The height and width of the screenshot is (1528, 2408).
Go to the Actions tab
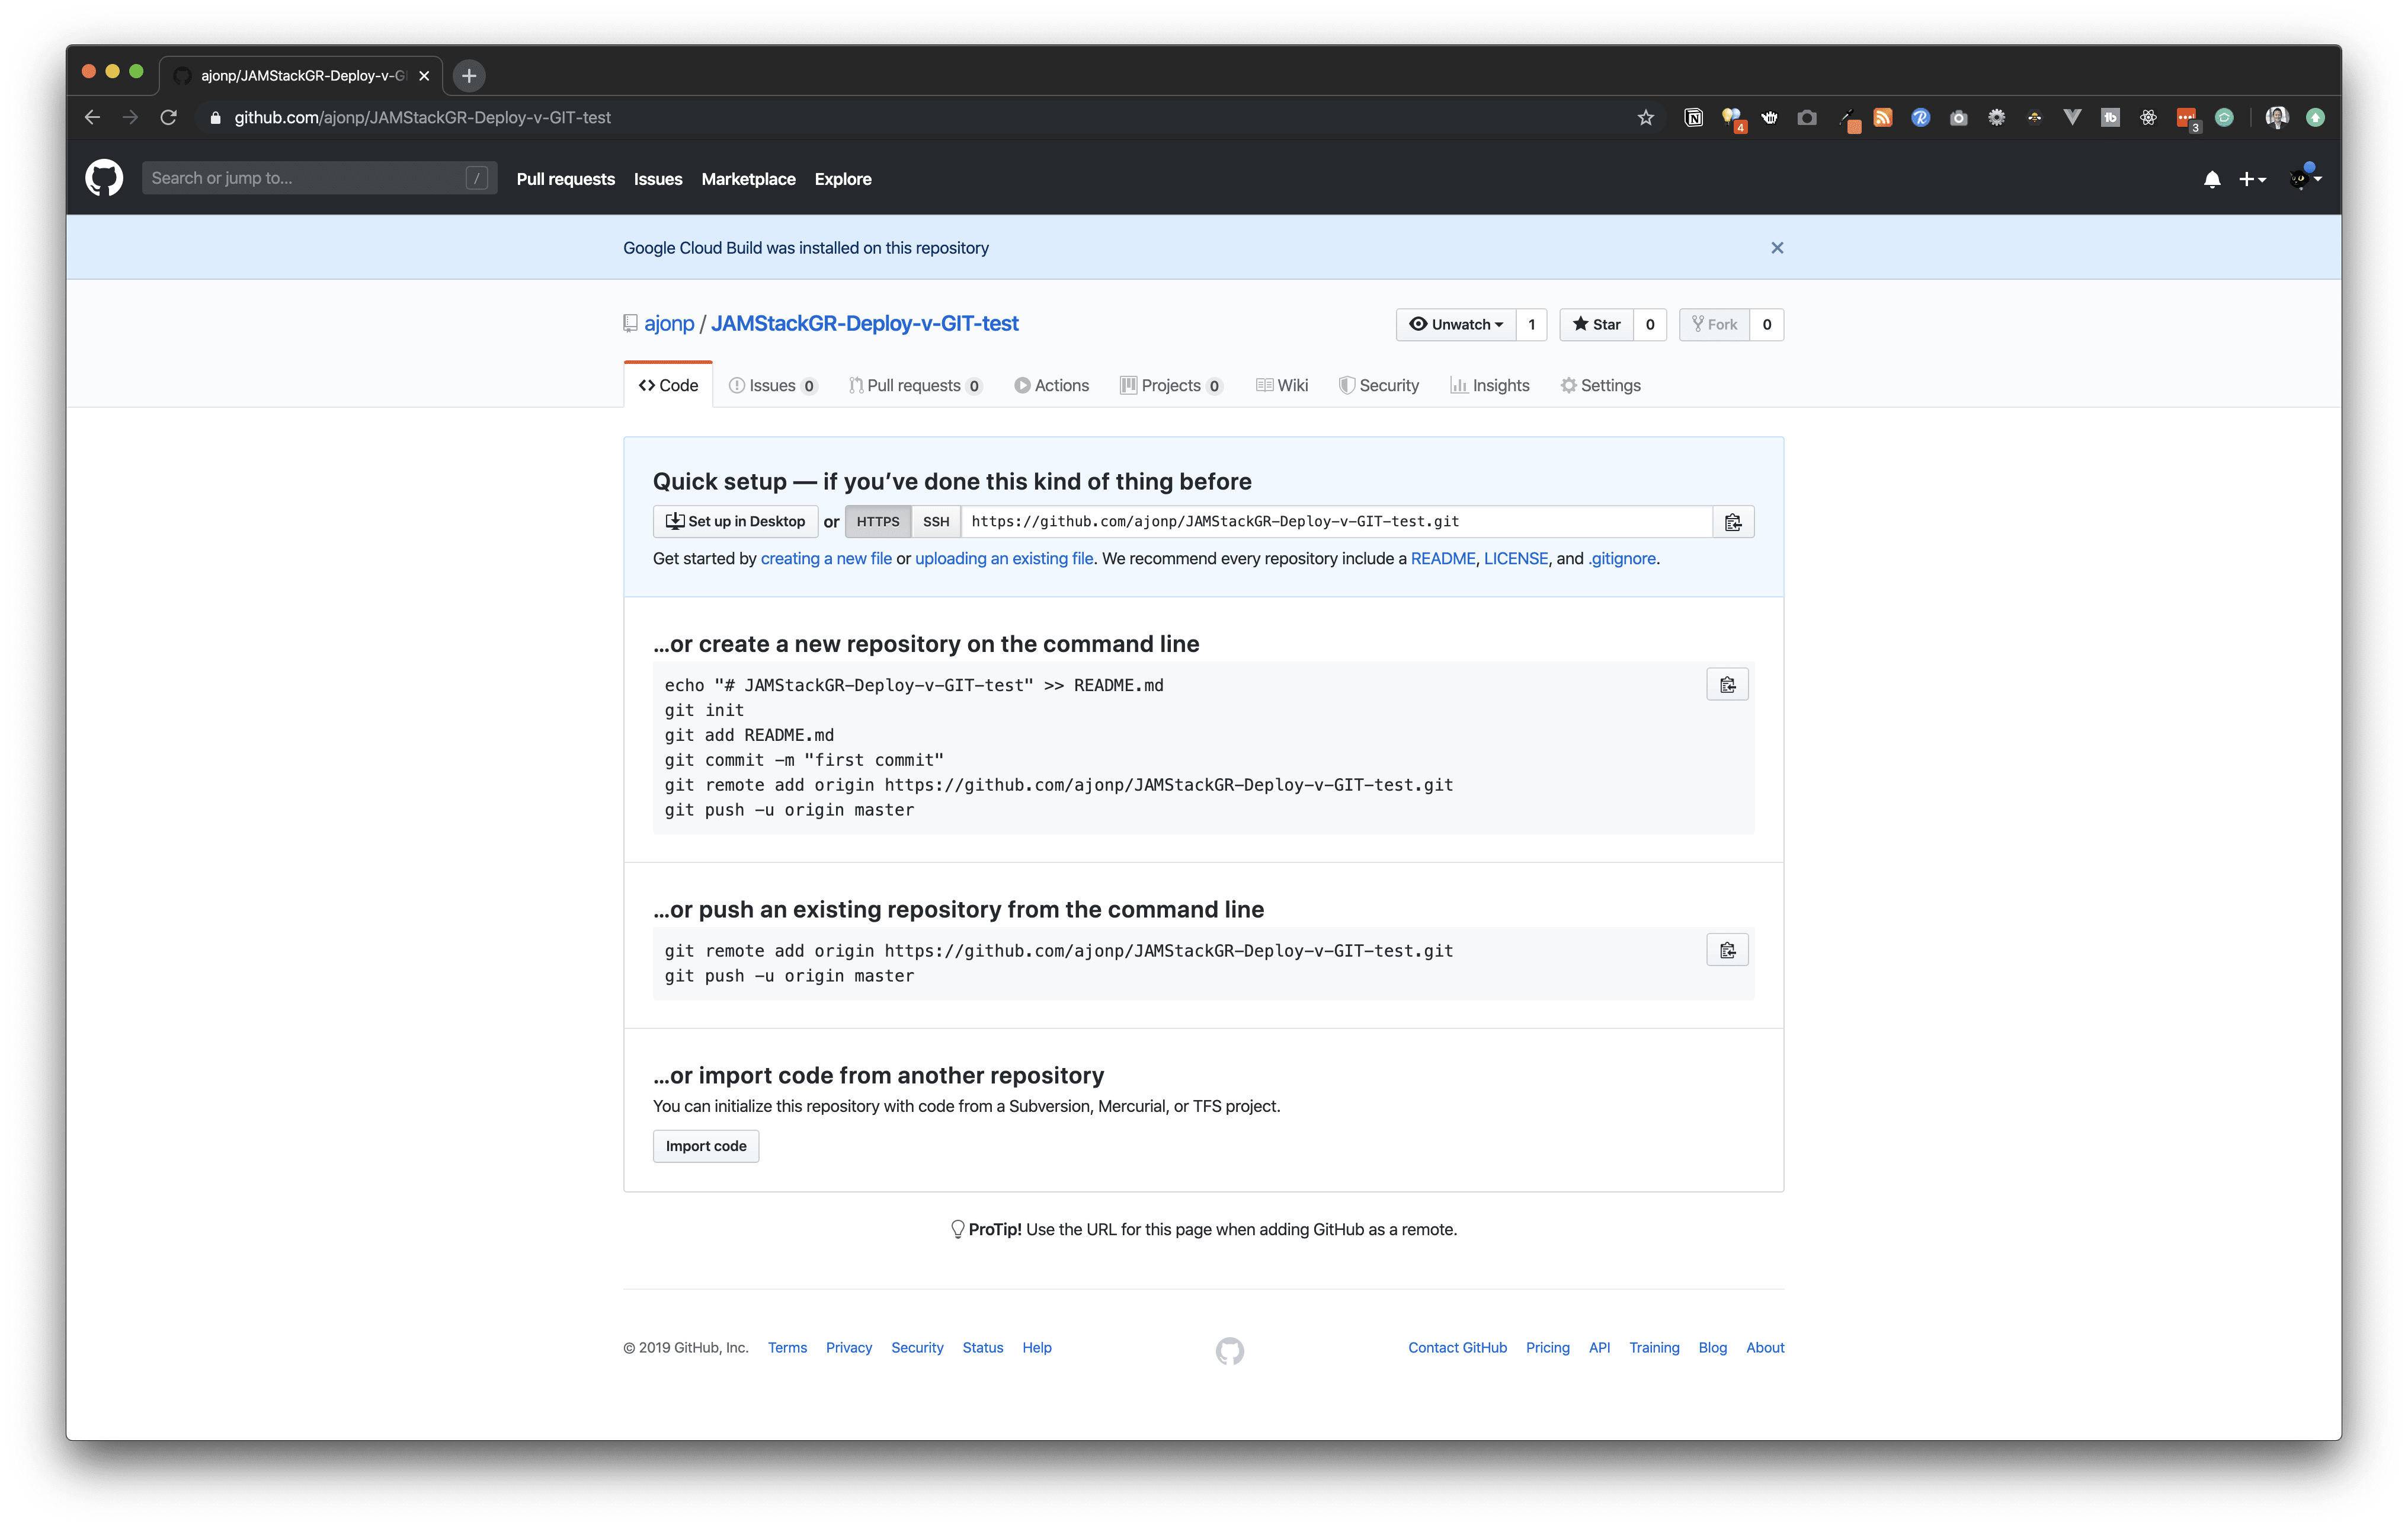(1052, 386)
